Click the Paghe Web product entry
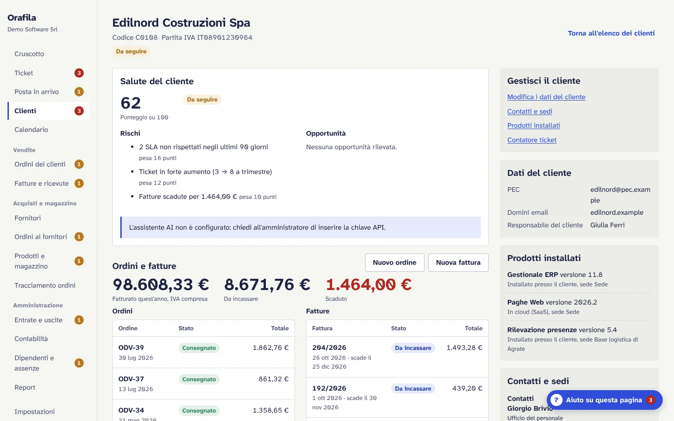The width and height of the screenshot is (674, 421). point(579,307)
